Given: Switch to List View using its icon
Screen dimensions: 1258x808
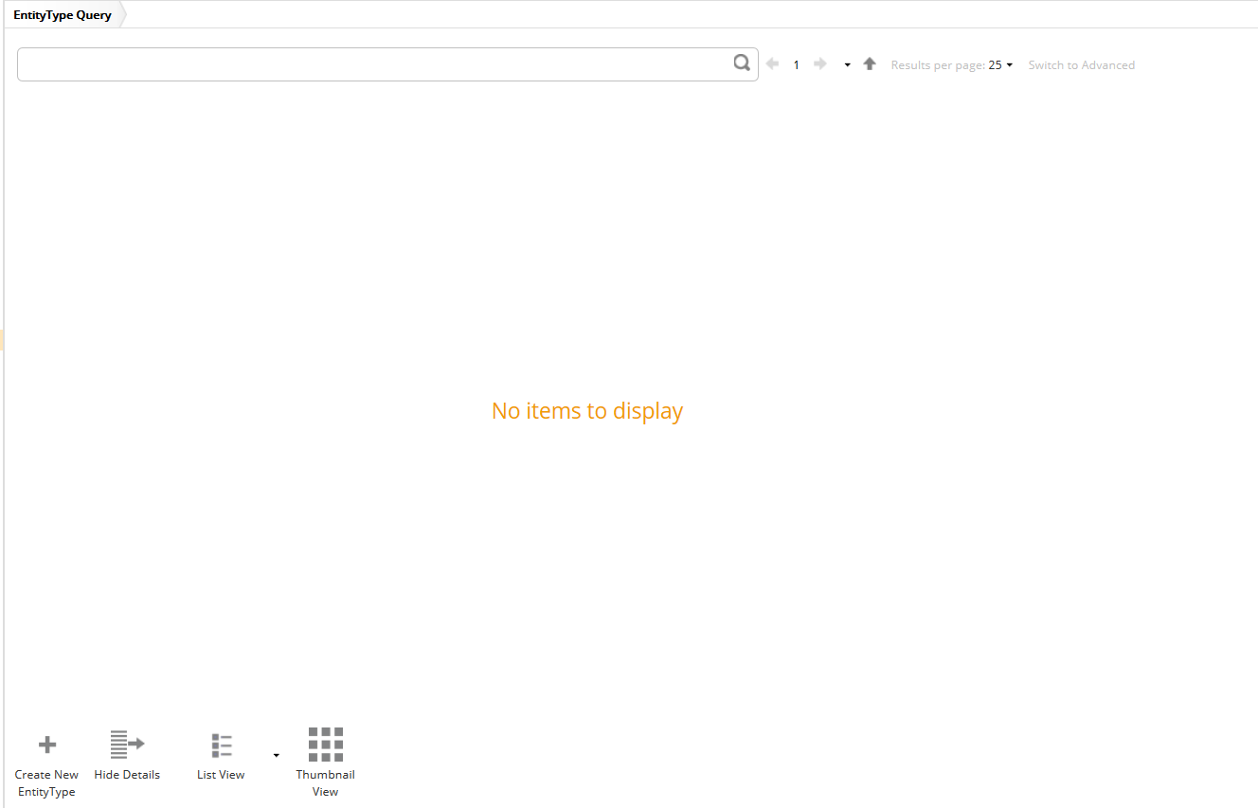Looking at the screenshot, I should [222, 745].
